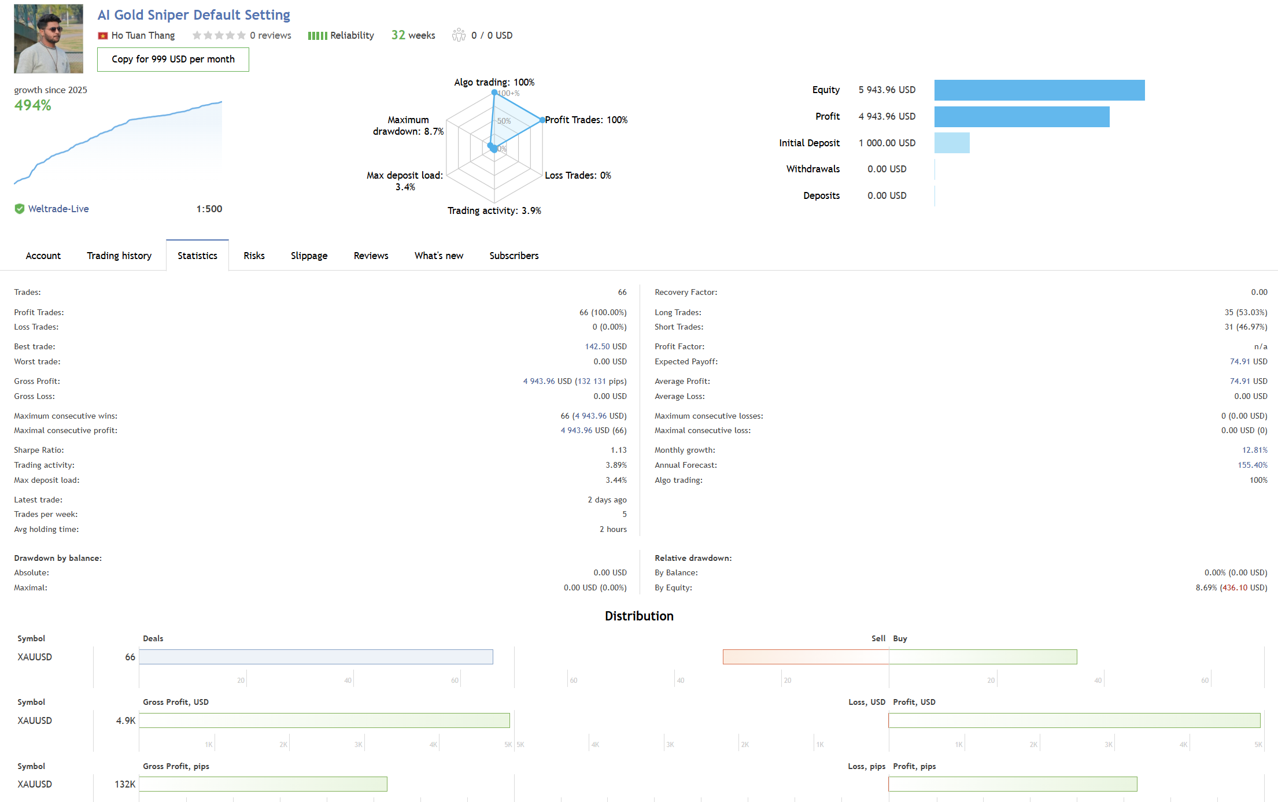Click the green Reliability bars icon

pos(317,36)
